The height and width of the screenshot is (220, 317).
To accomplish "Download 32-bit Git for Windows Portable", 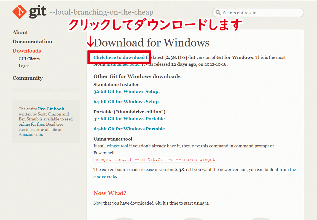I will click(129, 119).
